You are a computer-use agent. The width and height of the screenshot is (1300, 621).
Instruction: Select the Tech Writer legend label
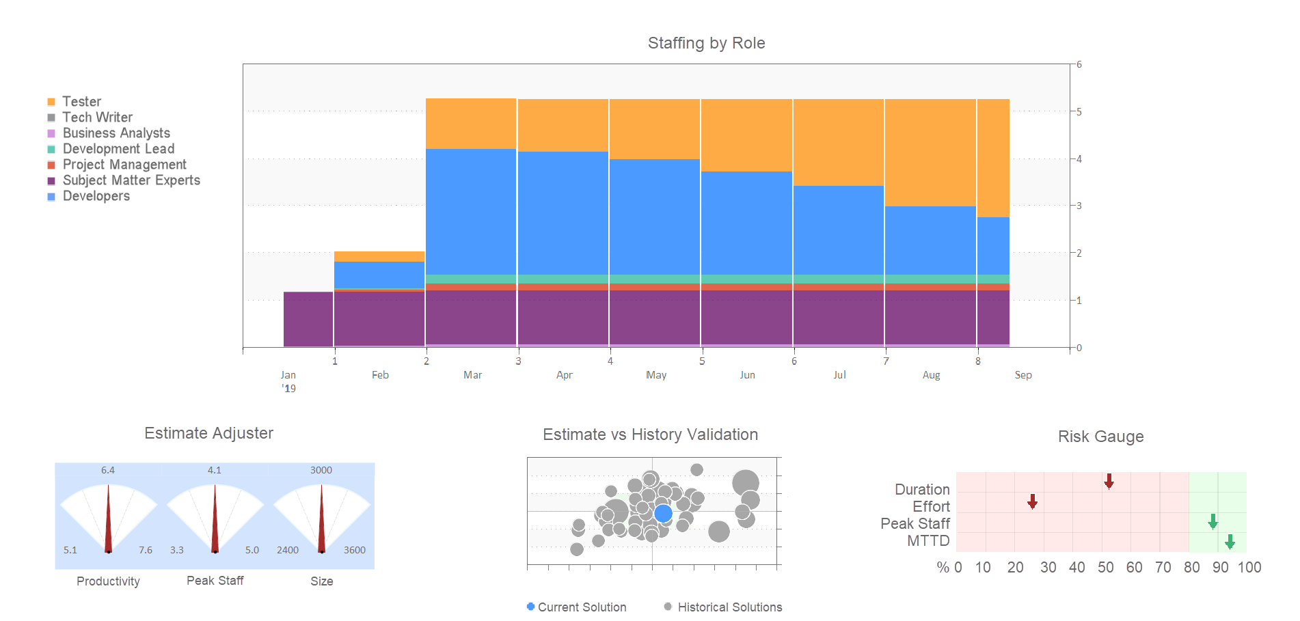pos(98,118)
